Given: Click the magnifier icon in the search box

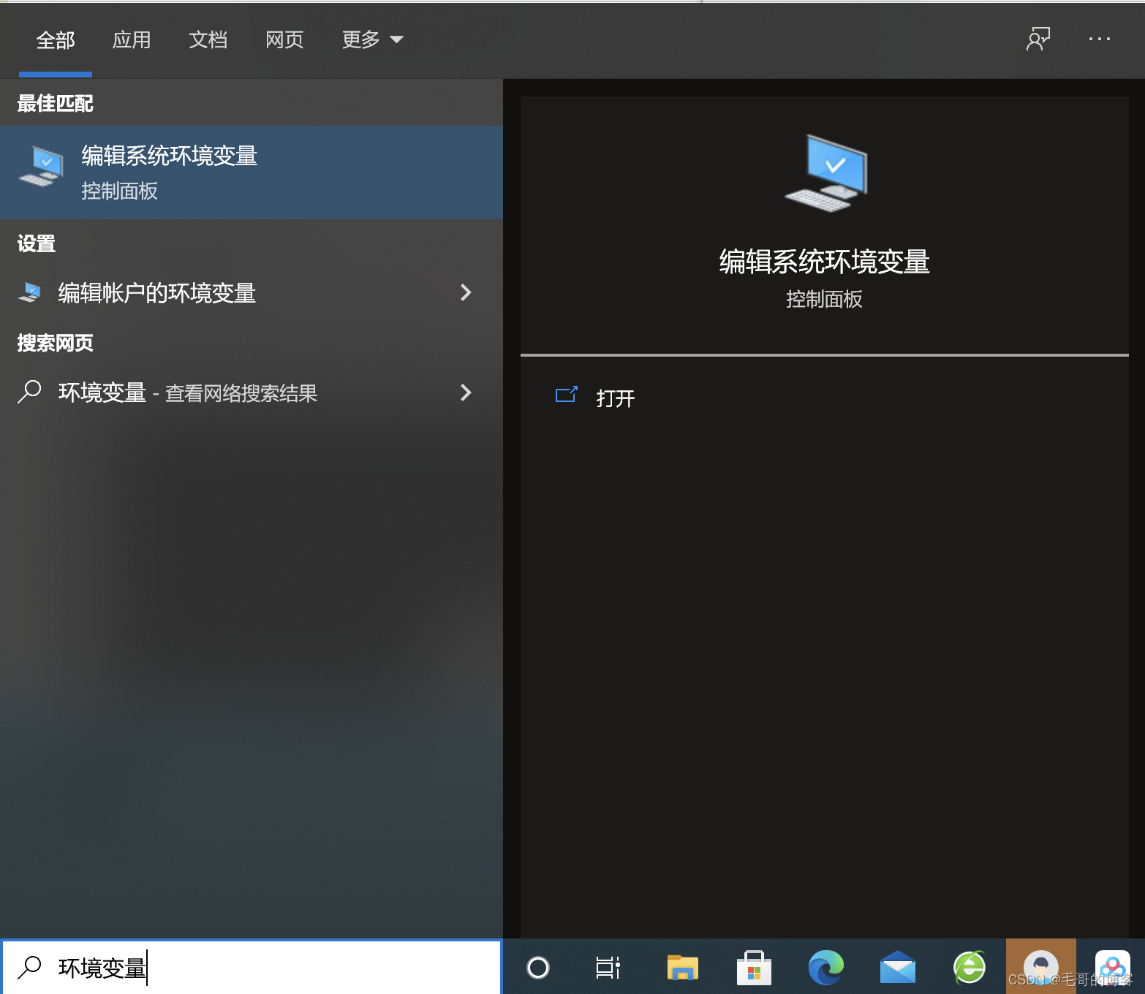Looking at the screenshot, I should tap(30, 967).
